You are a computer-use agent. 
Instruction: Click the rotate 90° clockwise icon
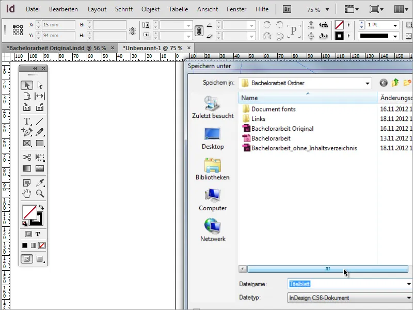click(x=267, y=25)
